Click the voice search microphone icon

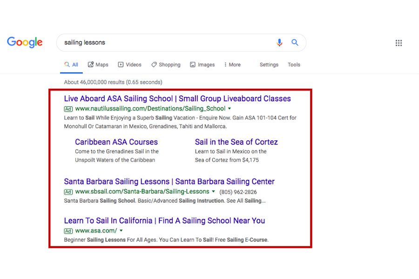point(279,42)
